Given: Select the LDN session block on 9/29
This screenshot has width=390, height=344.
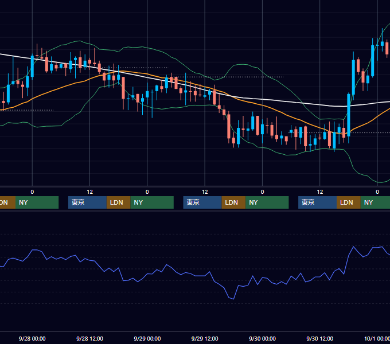Looking at the screenshot, I should [x=233, y=202].
